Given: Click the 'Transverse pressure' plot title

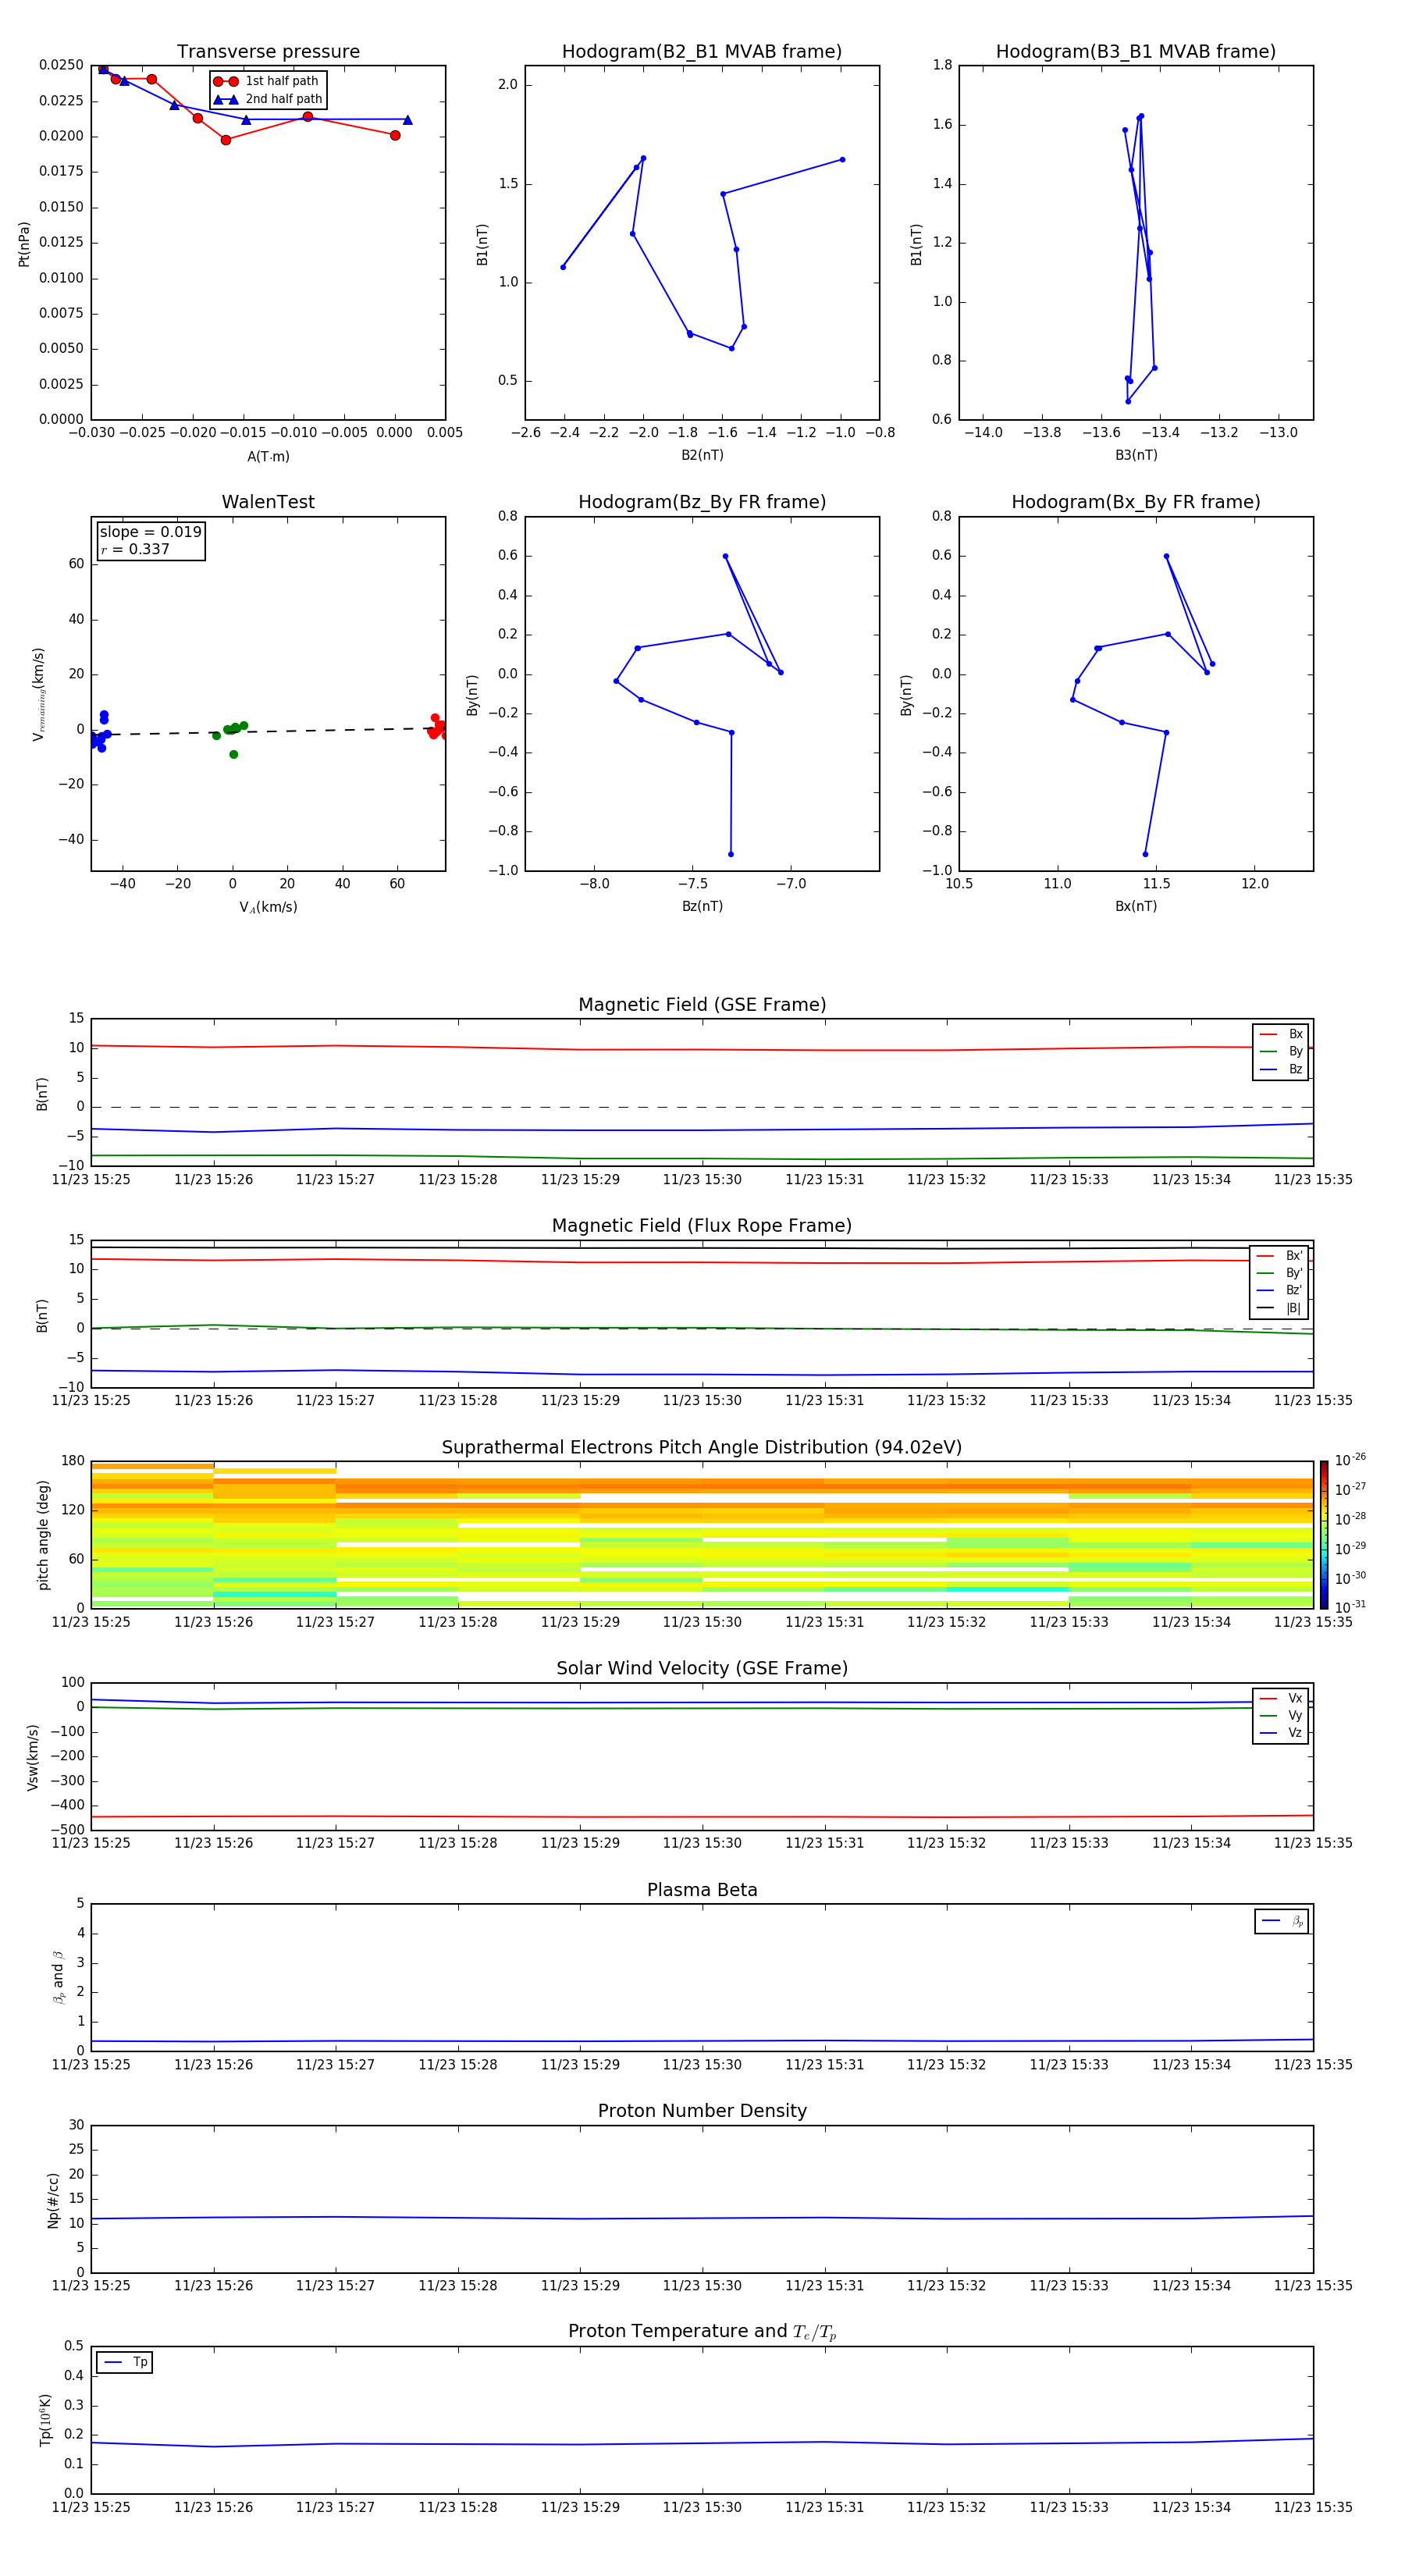Looking at the screenshot, I should tap(268, 52).
